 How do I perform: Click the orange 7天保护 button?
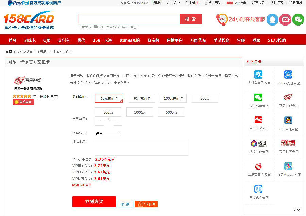click(146, 204)
